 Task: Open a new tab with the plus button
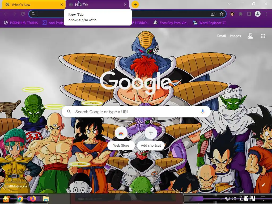coord(135,5)
